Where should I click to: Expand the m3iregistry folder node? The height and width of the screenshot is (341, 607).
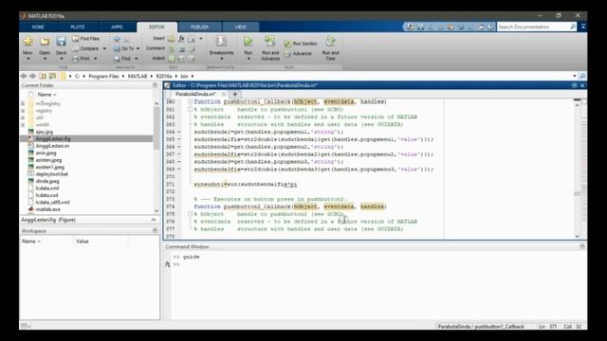(23, 103)
